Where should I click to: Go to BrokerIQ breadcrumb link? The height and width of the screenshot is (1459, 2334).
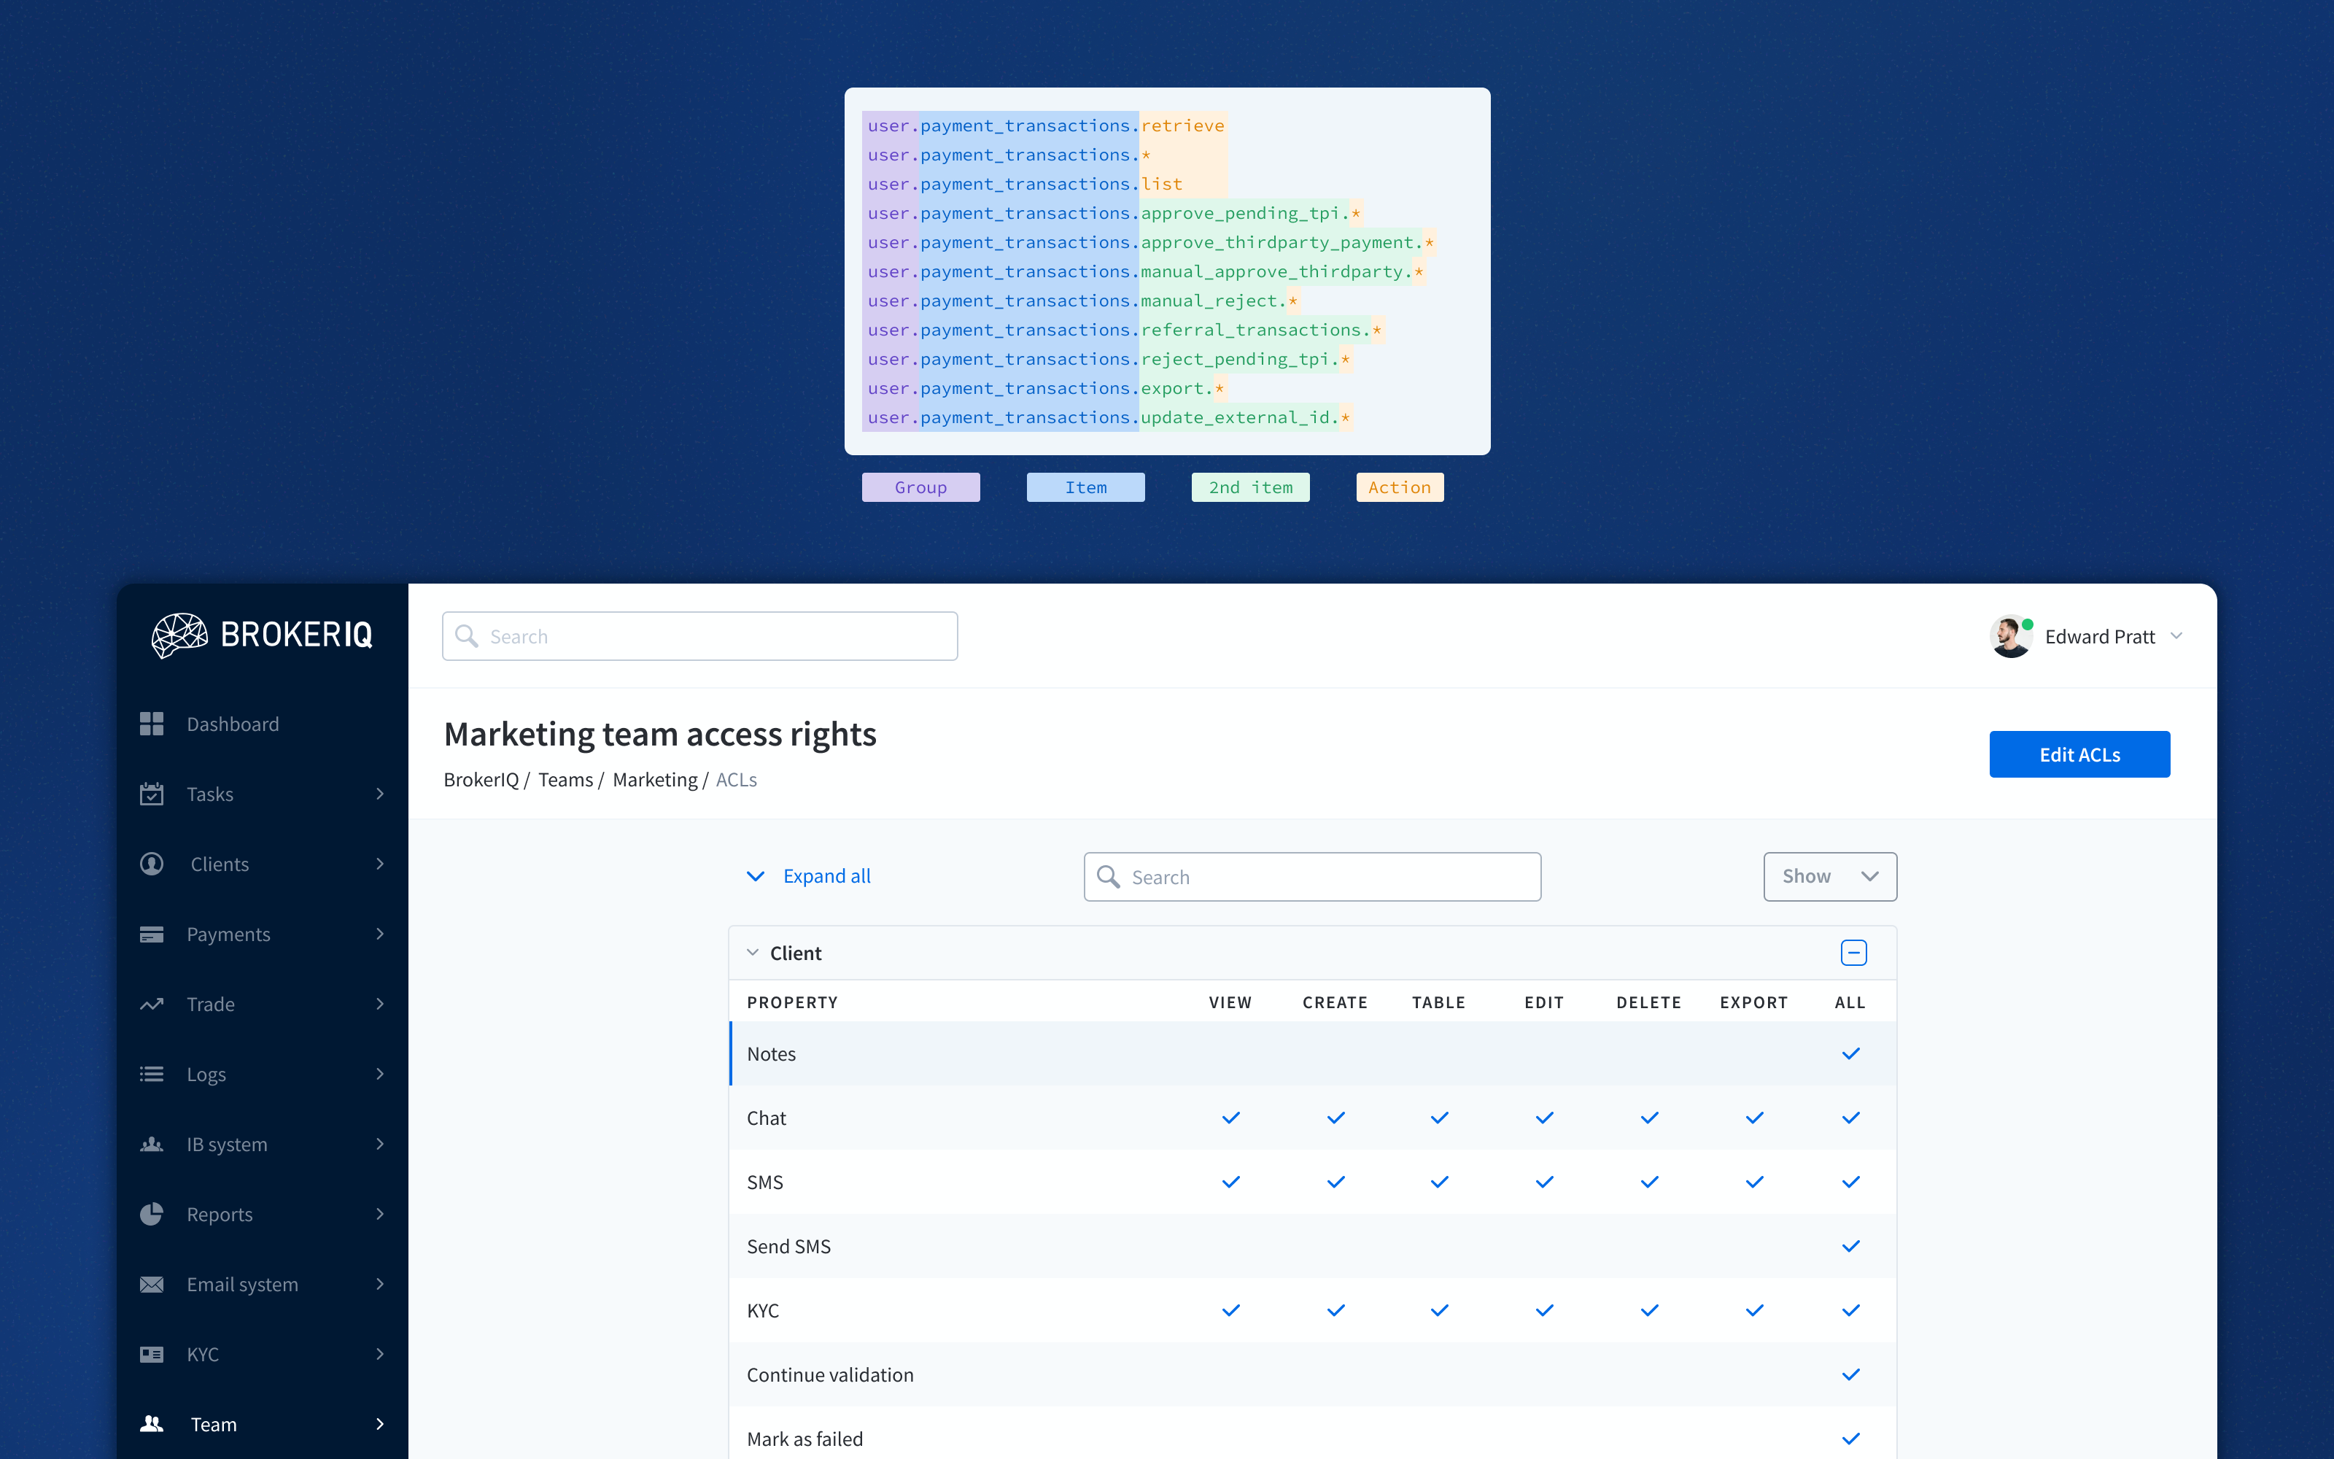[x=481, y=780]
